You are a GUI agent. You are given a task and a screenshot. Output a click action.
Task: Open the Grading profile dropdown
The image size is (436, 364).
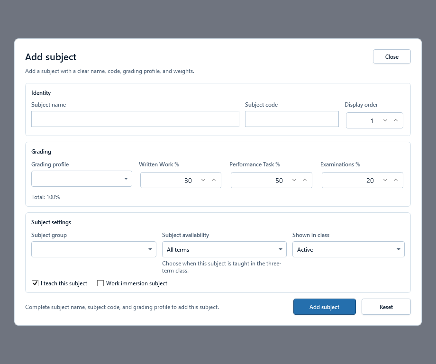click(x=82, y=179)
